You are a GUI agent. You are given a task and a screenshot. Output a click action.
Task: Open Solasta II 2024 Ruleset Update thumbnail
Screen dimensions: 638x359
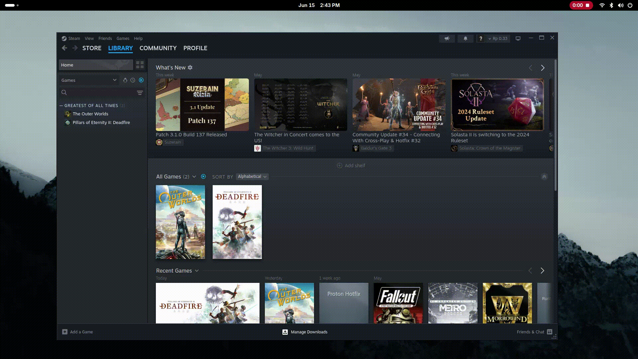point(497,105)
